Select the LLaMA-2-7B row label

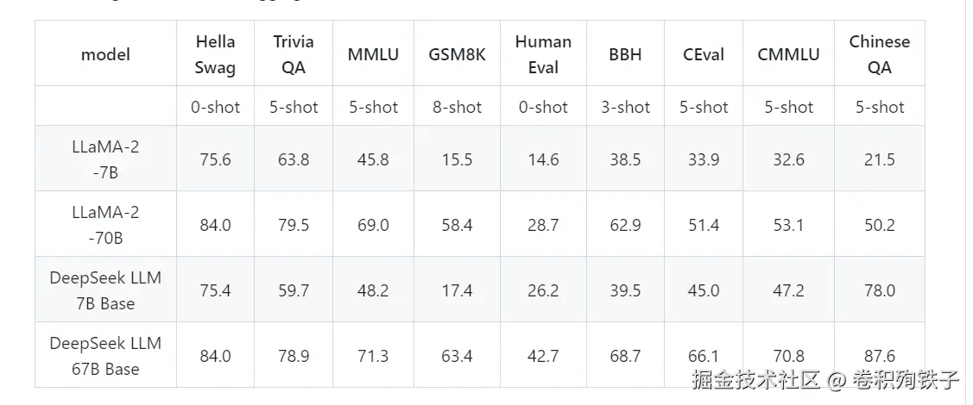pos(105,159)
